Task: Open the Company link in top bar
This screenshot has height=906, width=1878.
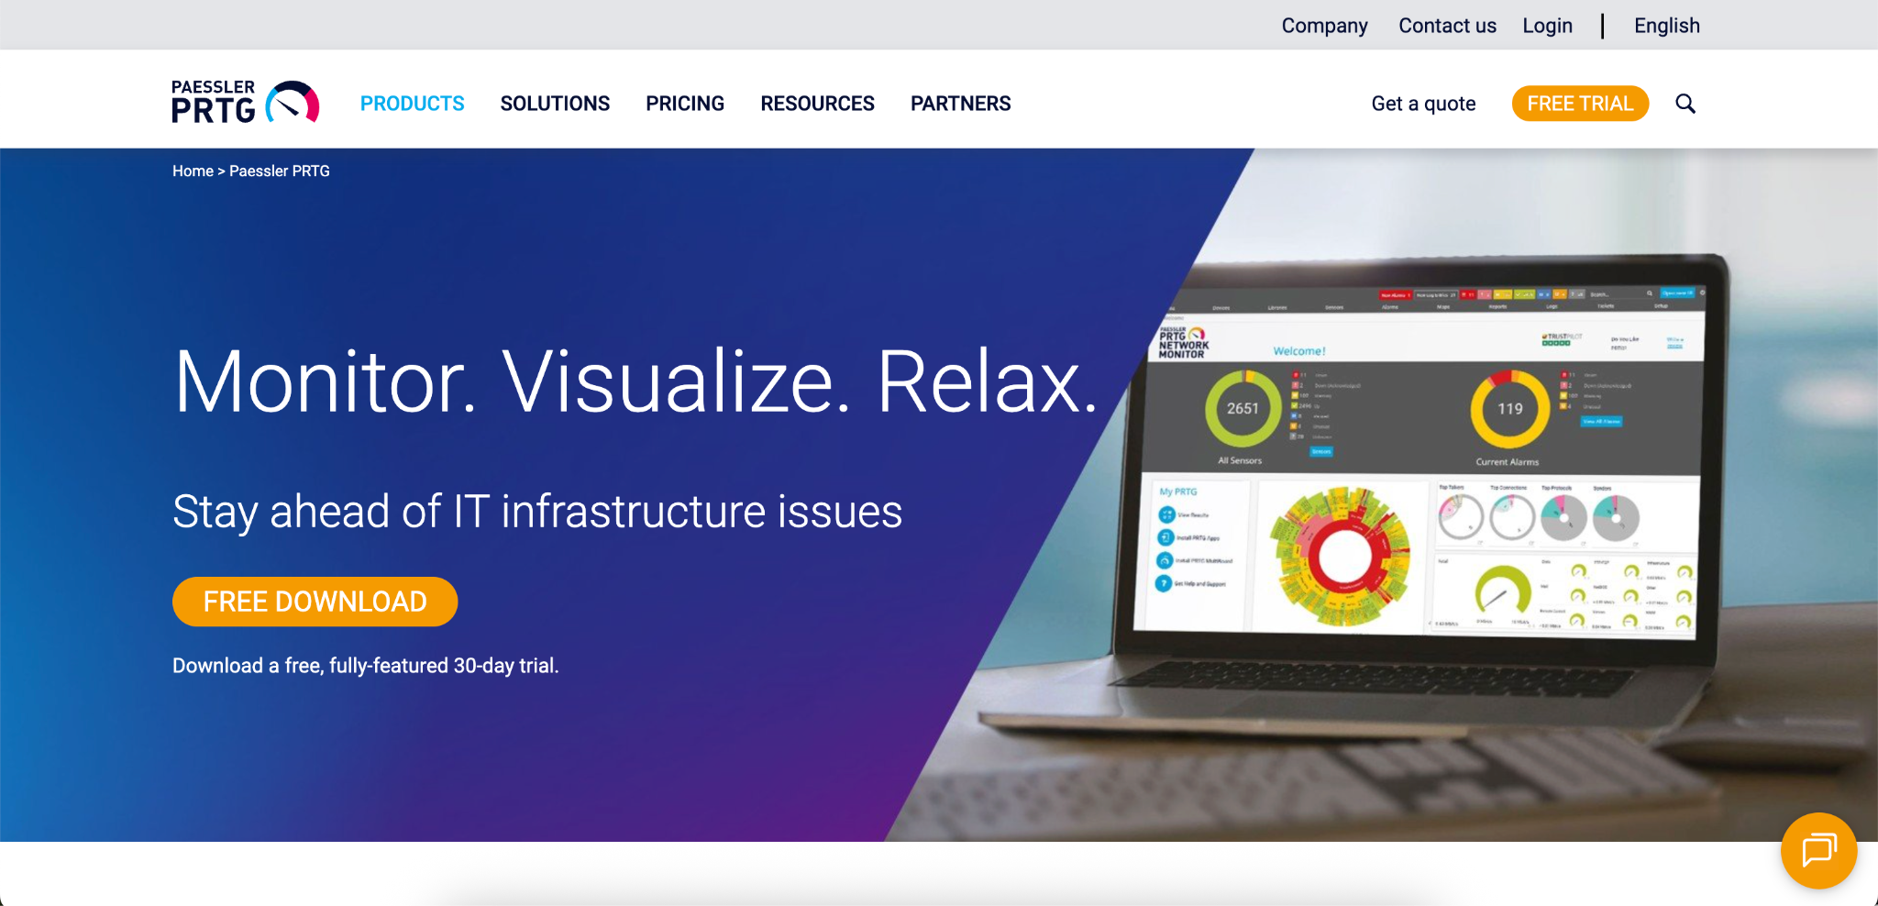Action: point(1324,26)
